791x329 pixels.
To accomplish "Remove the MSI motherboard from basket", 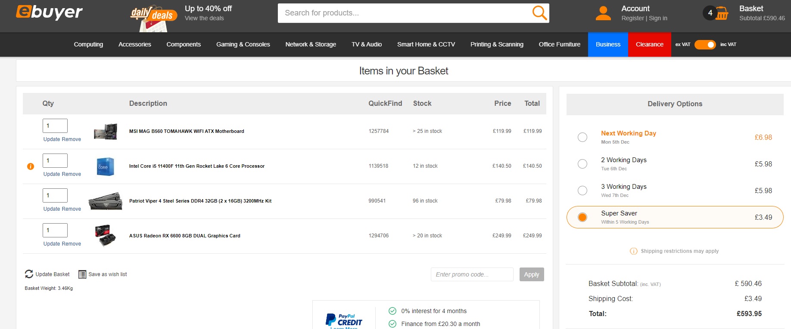I will tap(72, 139).
